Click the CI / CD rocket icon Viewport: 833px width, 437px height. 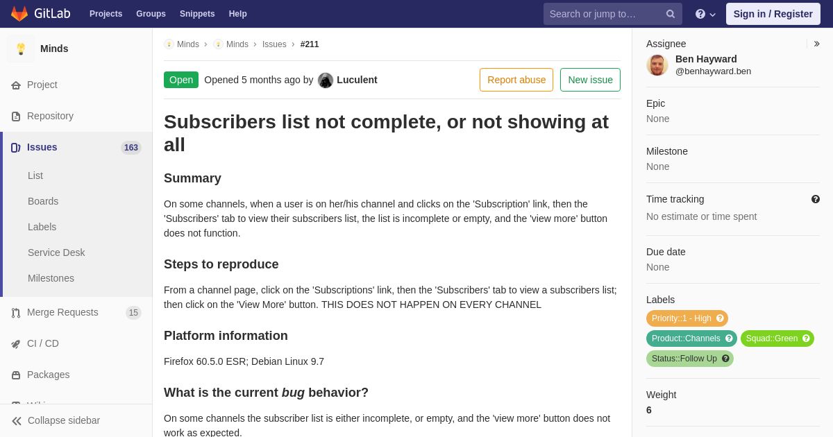[x=16, y=344]
